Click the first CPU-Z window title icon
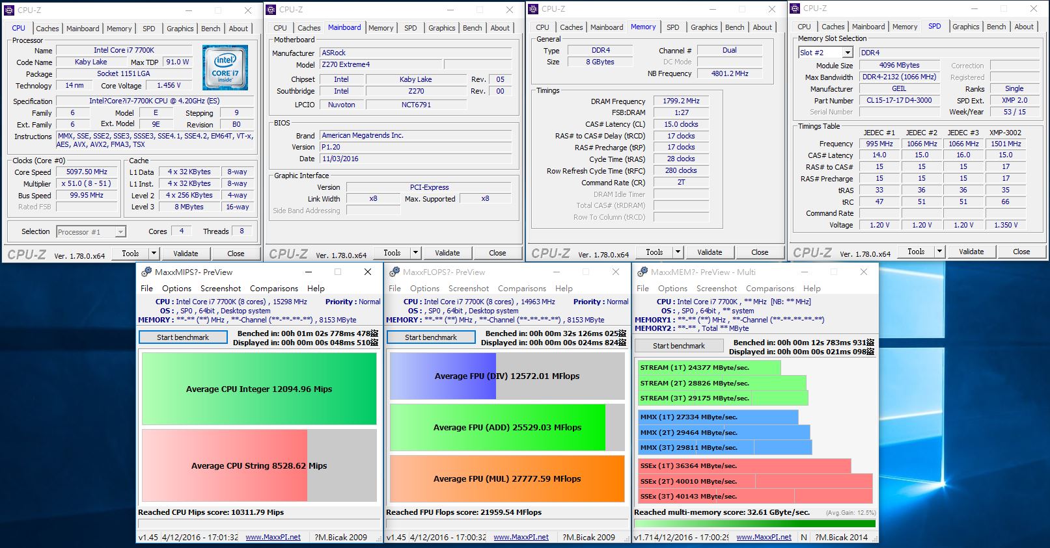Screen dimensions: 1050x548 [x=9, y=10]
